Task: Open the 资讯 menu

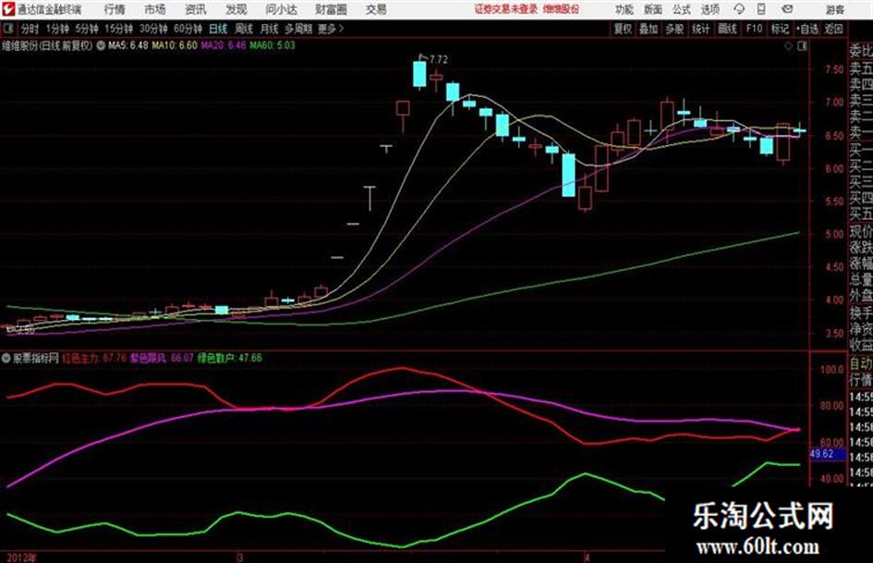Action: point(196,9)
